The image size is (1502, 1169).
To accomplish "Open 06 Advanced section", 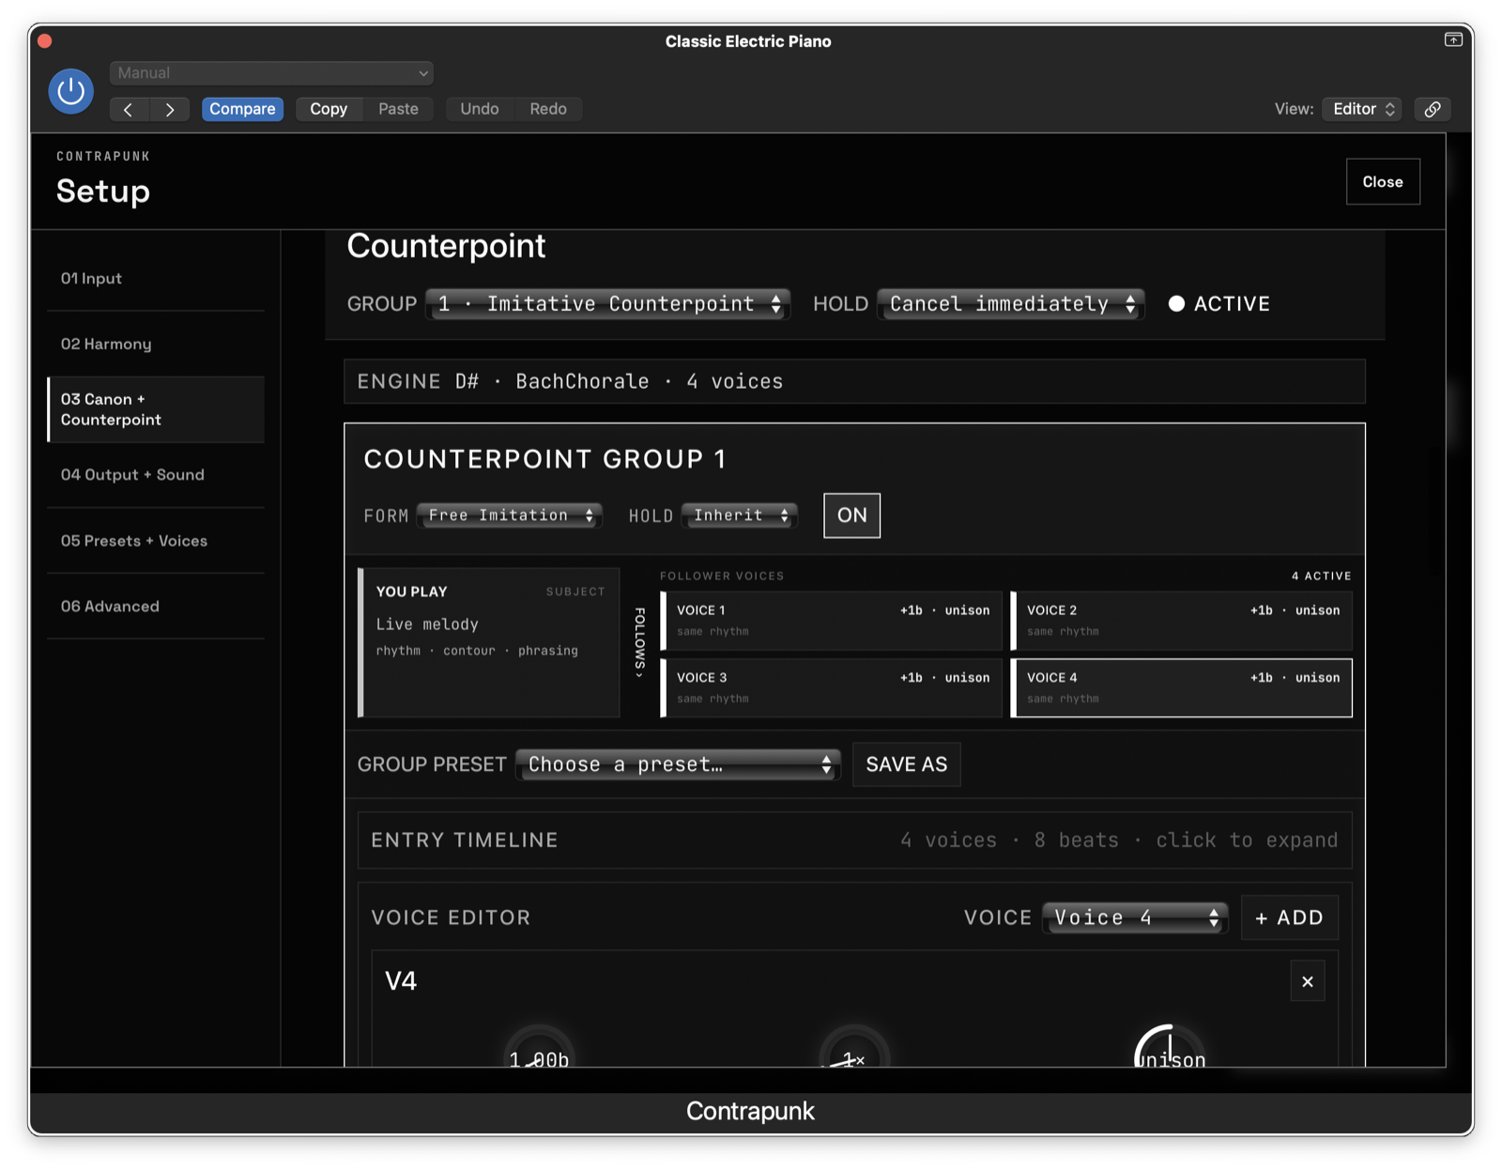I will coord(156,607).
